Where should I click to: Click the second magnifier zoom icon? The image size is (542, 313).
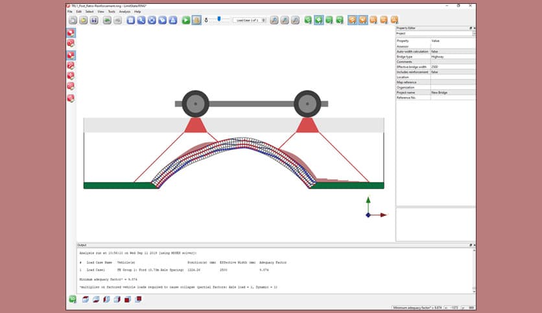click(285, 20)
